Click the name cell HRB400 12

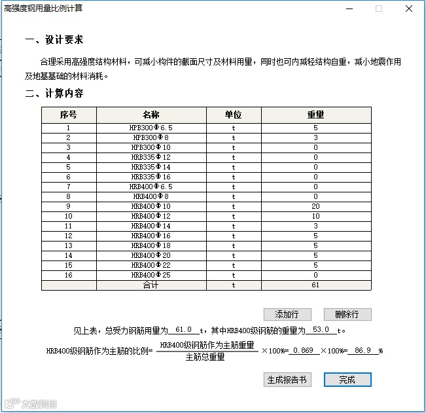151,216
